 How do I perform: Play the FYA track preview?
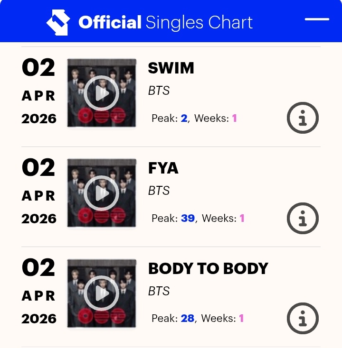click(x=101, y=193)
